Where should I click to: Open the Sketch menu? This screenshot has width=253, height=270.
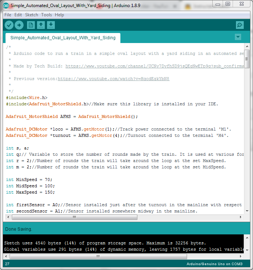[x=31, y=15]
